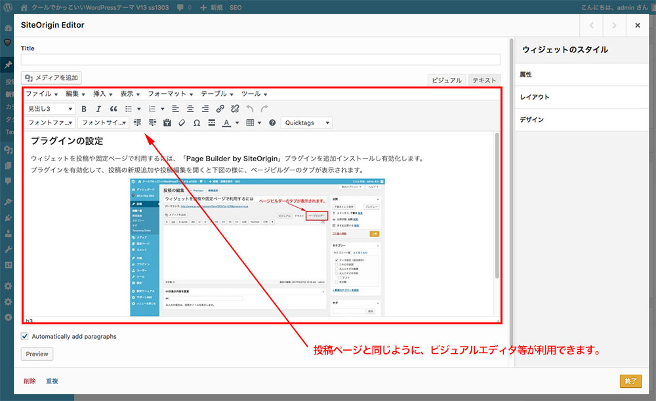656x401 pixels.
Task: Open the table options arrow
Action: pos(259,123)
